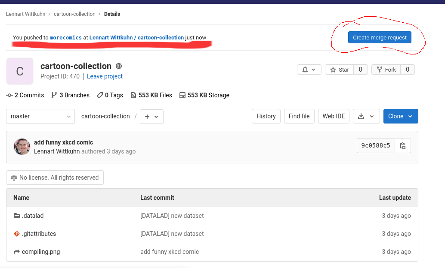Image resolution: width=445 pixels, height=268 pixels.
Task: Click the Leave project link
Action: [105, 76]
